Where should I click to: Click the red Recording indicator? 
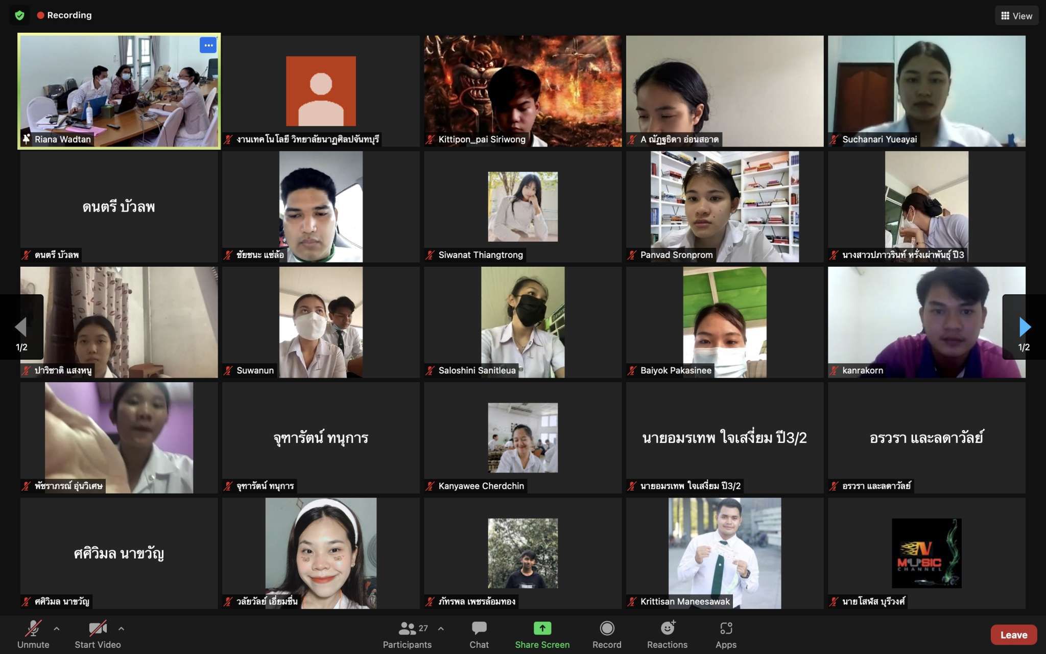pyautogui.click(x=64, y=15)
